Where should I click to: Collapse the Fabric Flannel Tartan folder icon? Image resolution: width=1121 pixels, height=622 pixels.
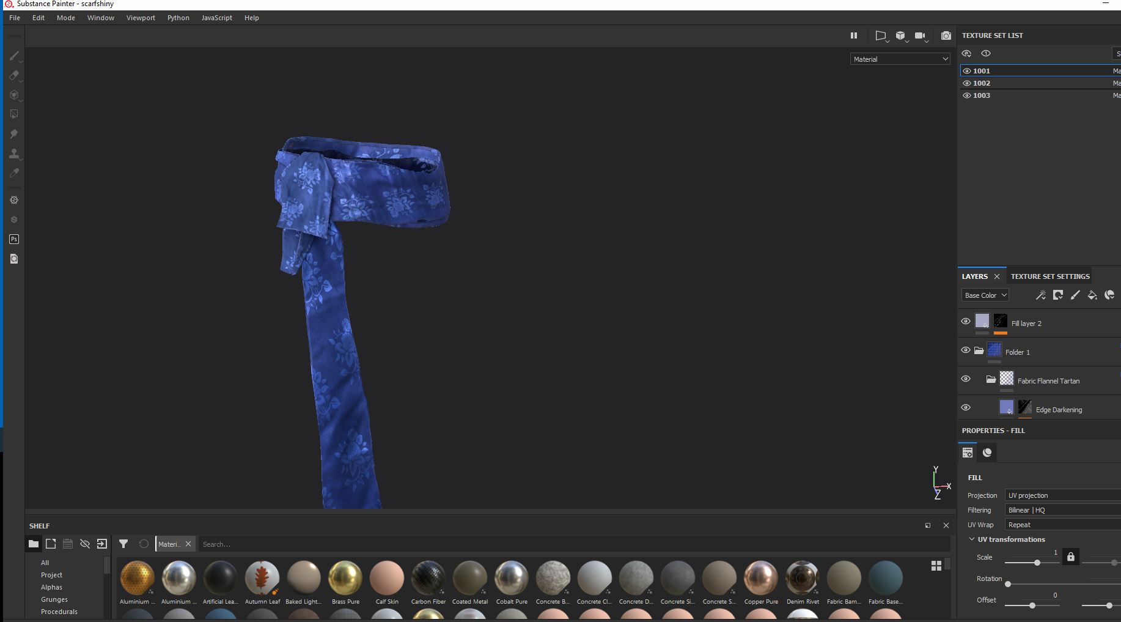(991, 379)
